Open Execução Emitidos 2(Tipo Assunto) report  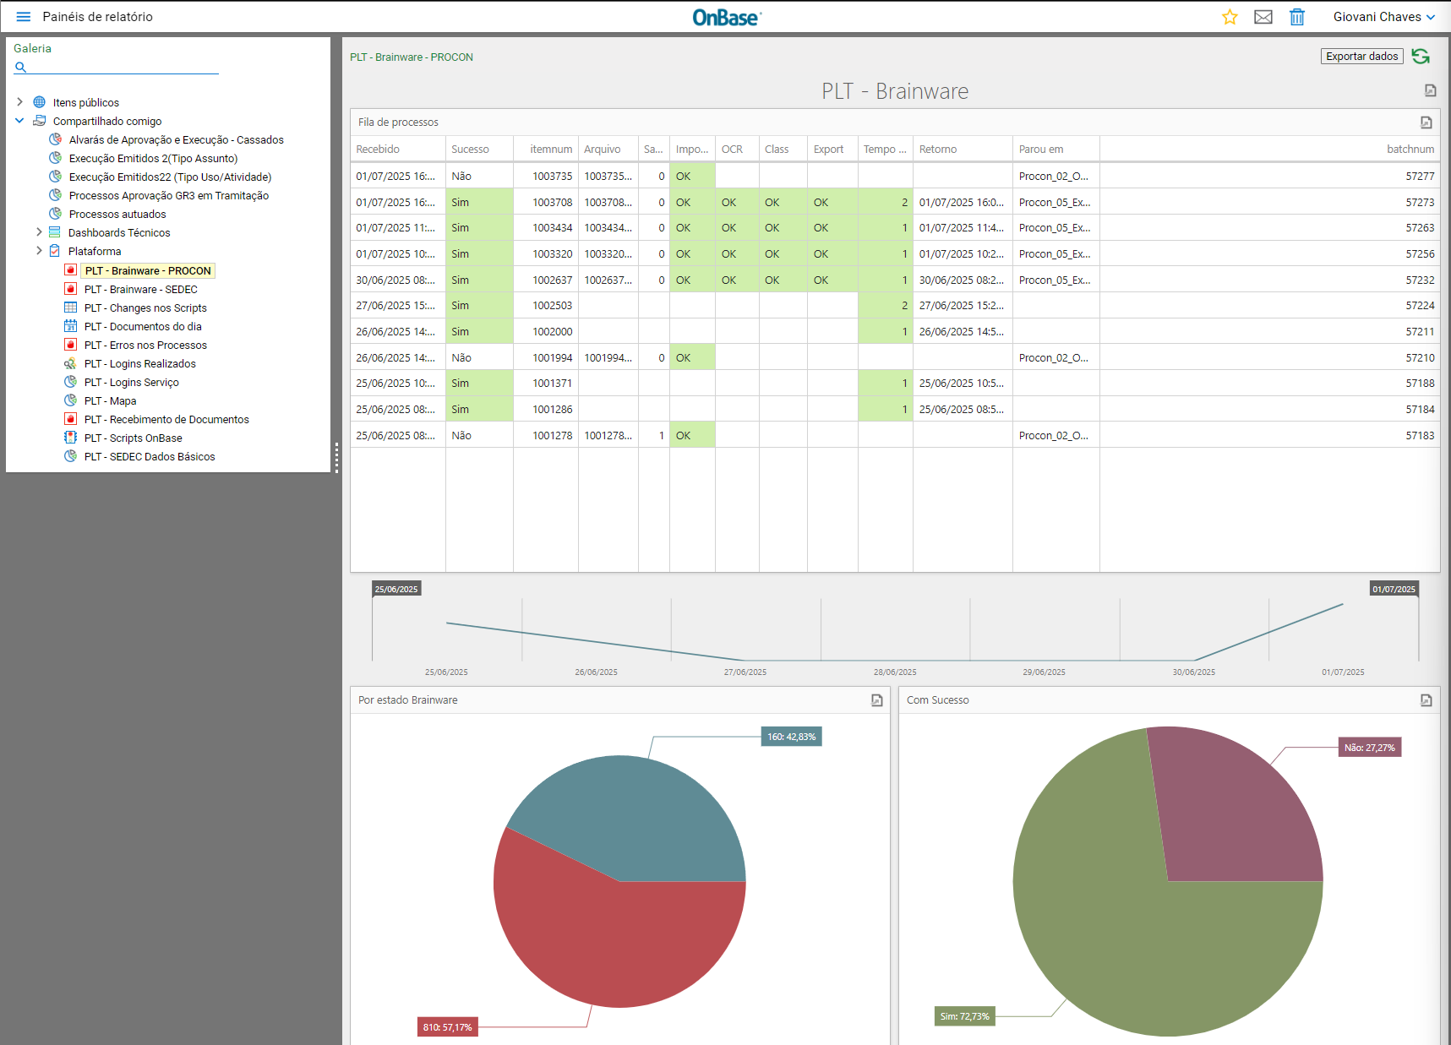point(153,159)
